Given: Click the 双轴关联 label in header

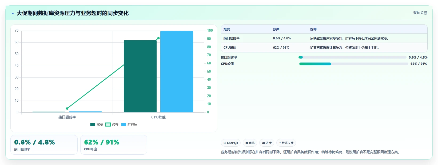Looking at the screenshot, I should click(420, 13).
